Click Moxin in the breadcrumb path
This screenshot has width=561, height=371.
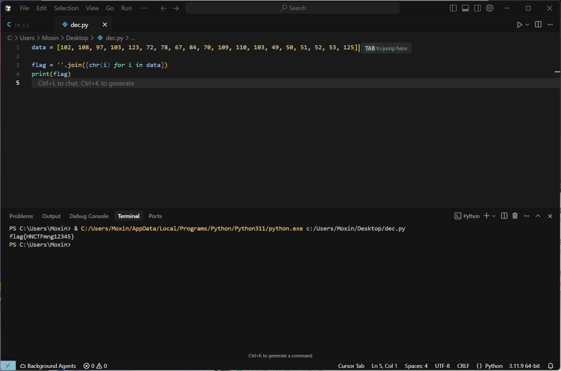pyautogui.click(x=50, y=38)
